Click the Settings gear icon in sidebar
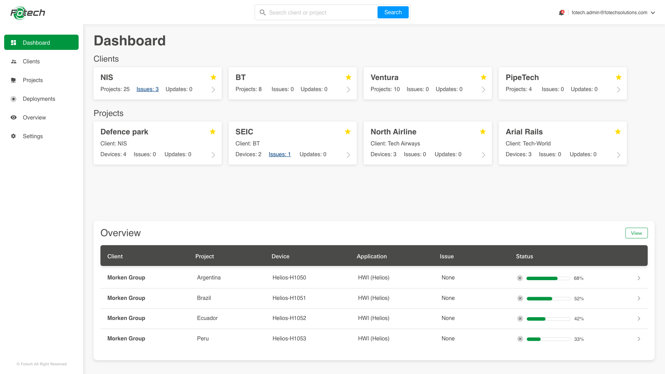 tap(14, 136)
